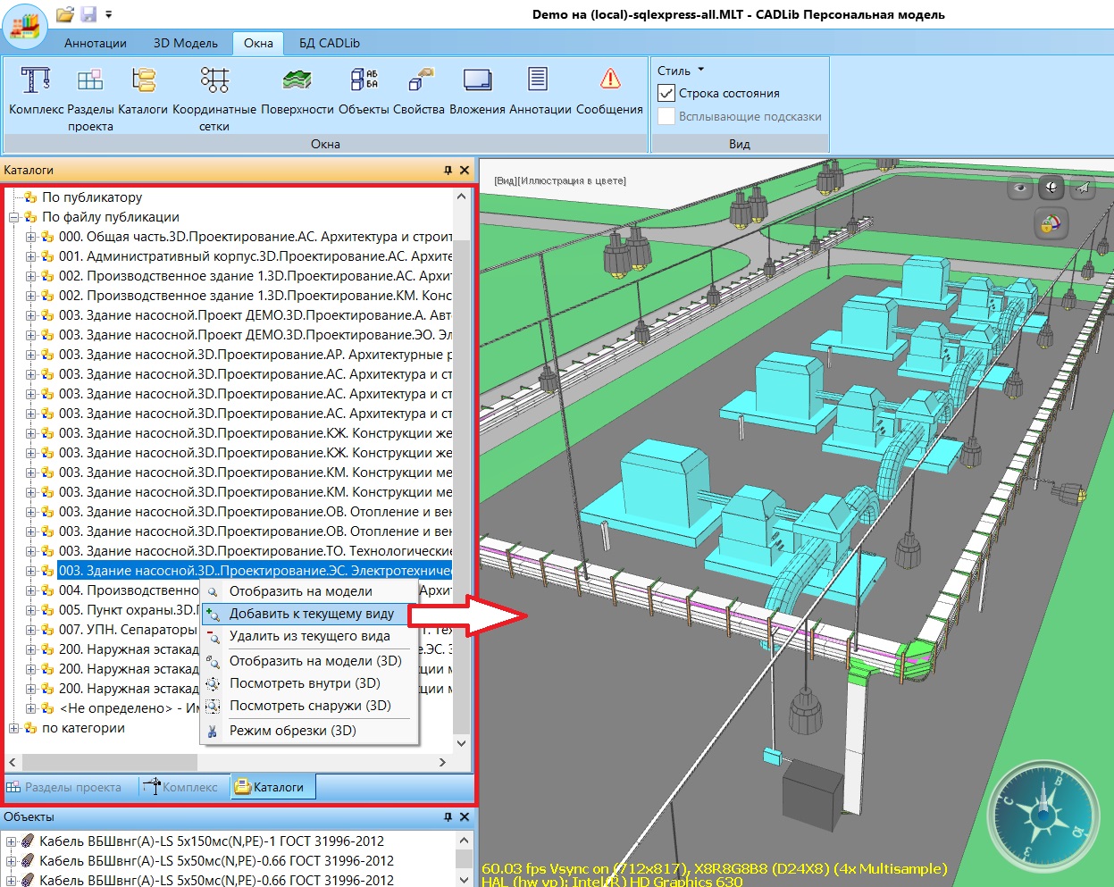Expand the по категории tree node
Screen dimensions: 1114x887
(x=13, y=728)
